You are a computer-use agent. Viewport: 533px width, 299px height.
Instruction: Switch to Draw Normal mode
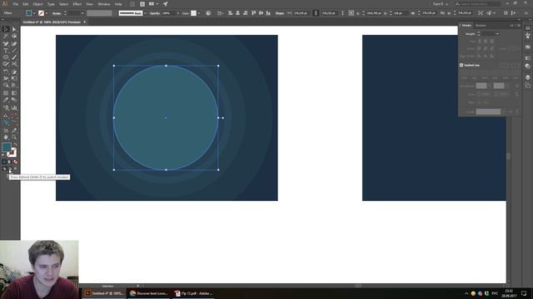[4, 169]
